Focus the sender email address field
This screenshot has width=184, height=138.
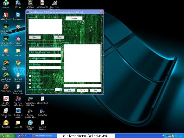pyautogui.click(x=45, y=49)
